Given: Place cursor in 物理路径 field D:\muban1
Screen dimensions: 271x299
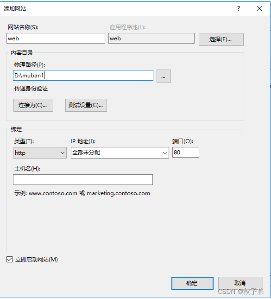Looking at the screenshot, I should [x=83, y=75].
